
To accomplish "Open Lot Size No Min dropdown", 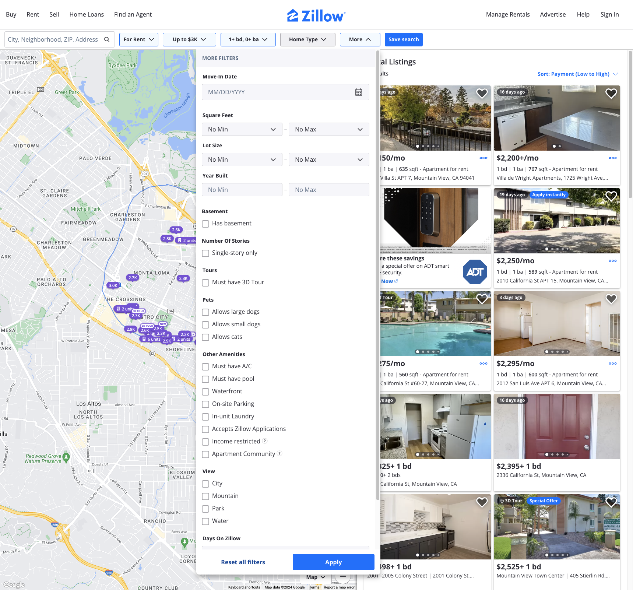I will pyautogui.click(x=242, y=159).
